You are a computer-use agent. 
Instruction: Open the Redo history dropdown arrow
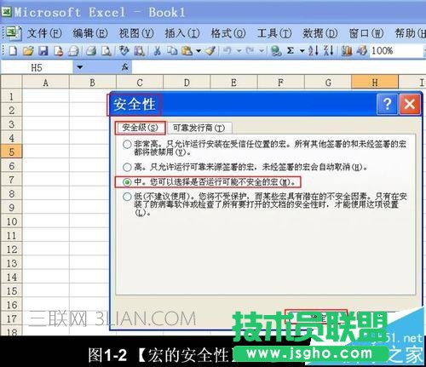coord(262,51)
